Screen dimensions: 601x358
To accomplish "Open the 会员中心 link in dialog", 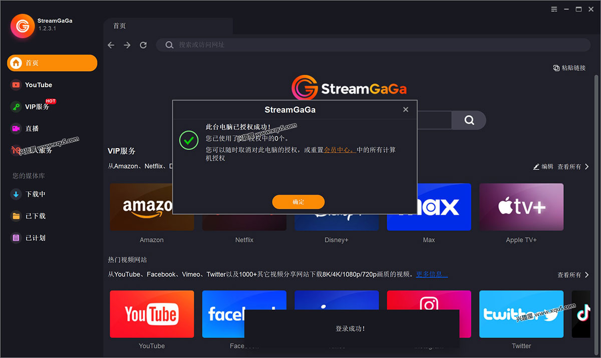I will (x=340, y=150).
